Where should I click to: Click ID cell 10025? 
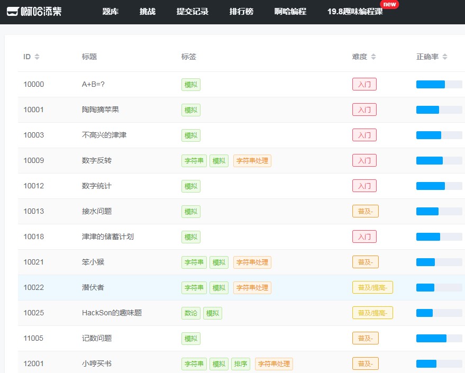(x=33, y=313)
